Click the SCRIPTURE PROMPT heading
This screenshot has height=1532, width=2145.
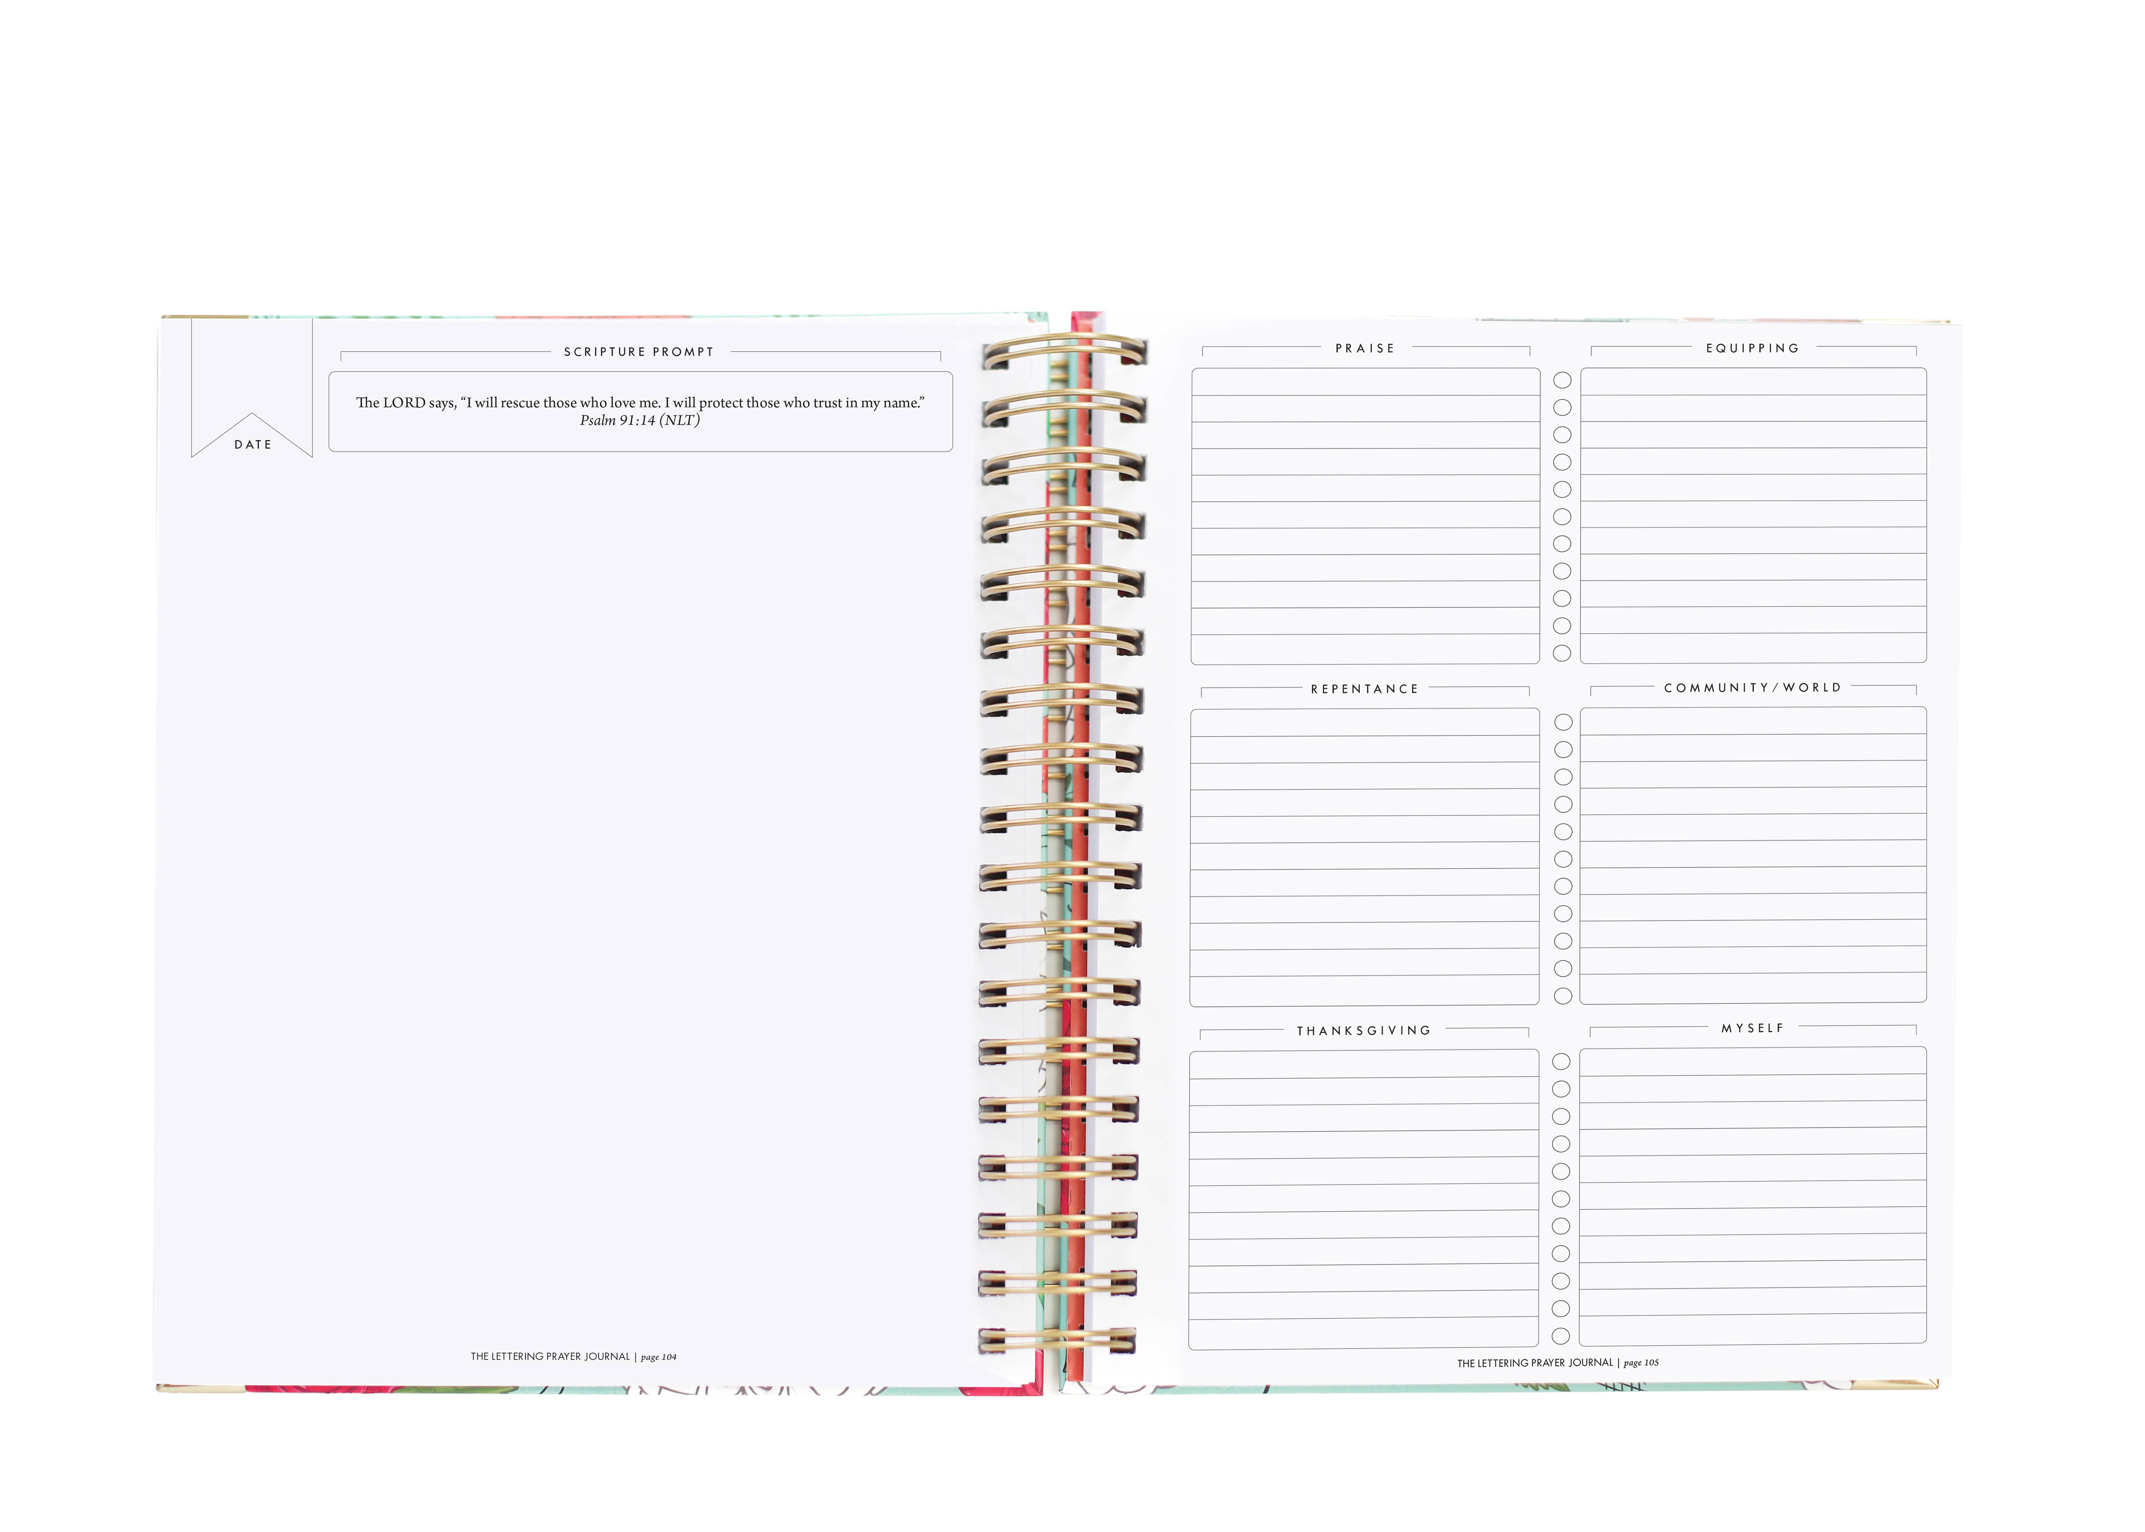pos(639,352)
